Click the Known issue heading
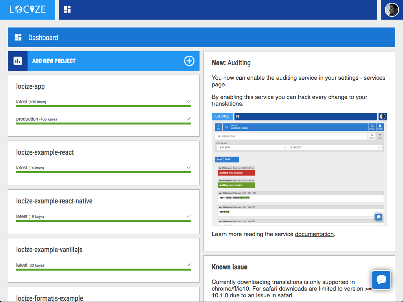403x302 pixels. pyautogui.click(x=229, y=267)
